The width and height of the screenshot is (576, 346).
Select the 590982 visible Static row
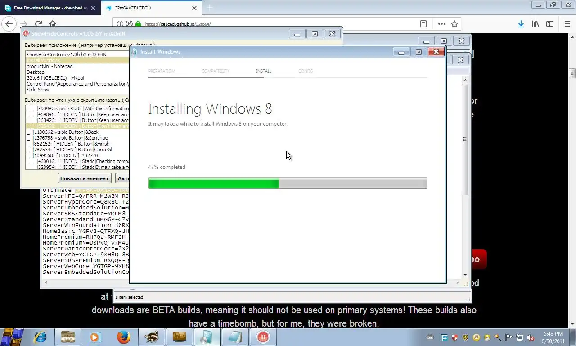pos(77,109)
